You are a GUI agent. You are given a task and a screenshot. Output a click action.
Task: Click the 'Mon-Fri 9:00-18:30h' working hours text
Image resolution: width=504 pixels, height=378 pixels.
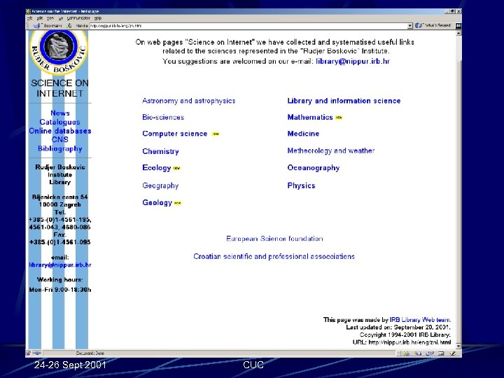pyautogui.click(x=60, y=290)
